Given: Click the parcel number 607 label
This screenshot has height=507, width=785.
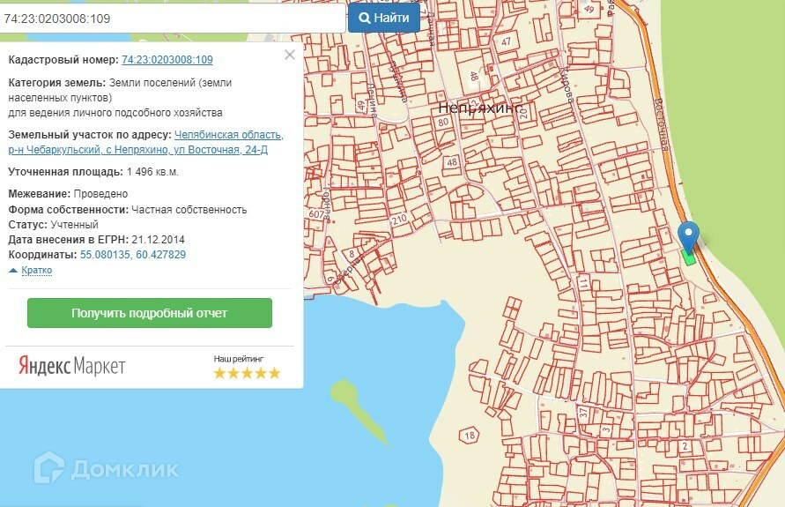Looking at the screenshot, I should click(x=316, y=214).
